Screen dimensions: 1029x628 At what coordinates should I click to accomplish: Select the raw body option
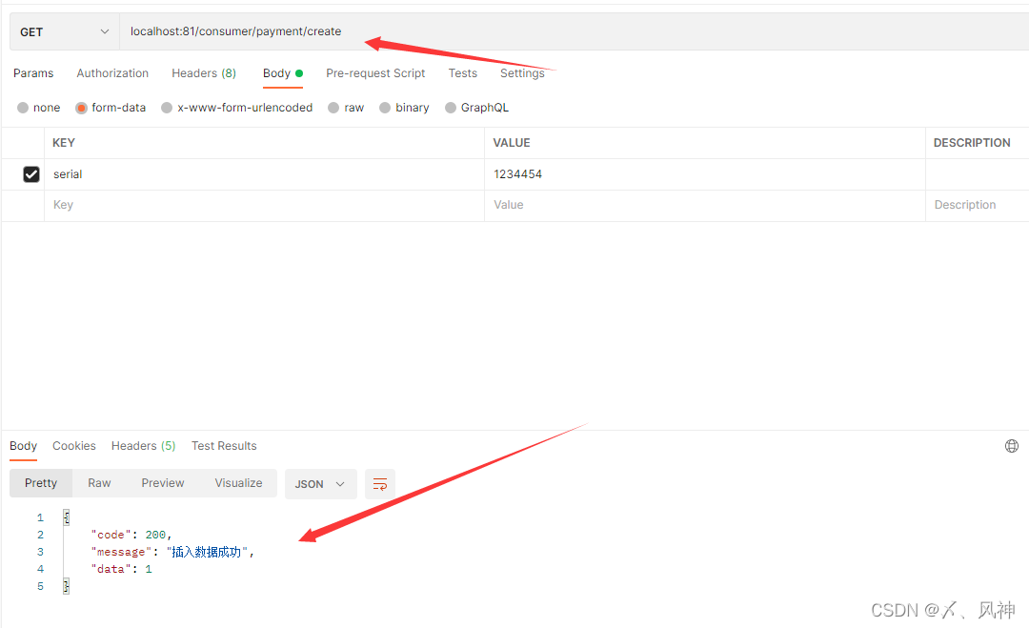(x=333, y=108)
